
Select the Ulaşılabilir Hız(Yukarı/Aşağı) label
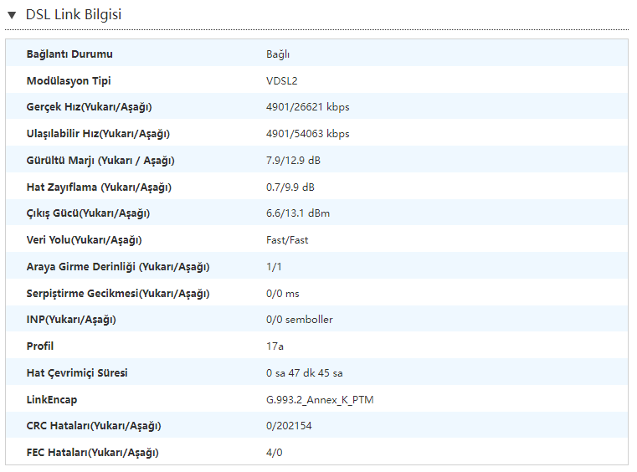pos(98,134)
